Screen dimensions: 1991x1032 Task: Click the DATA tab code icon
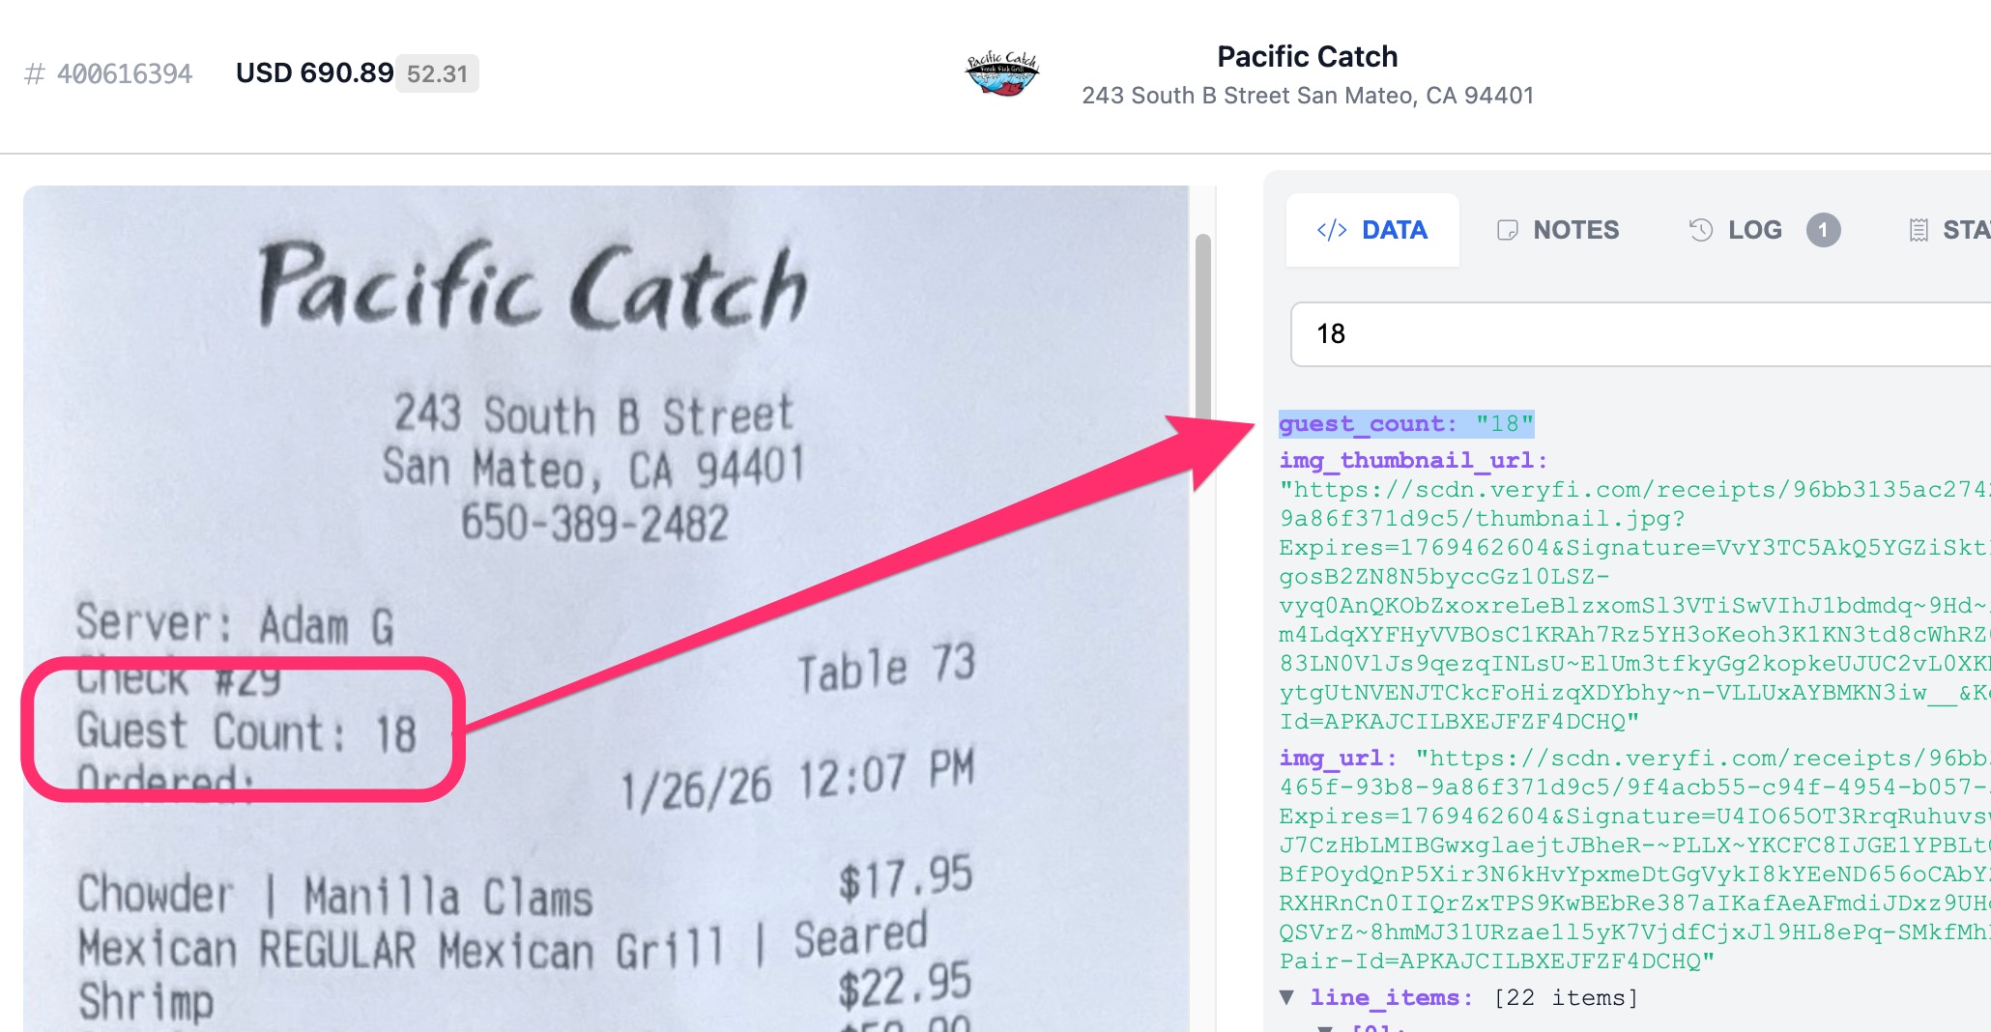coord(1332,230)
